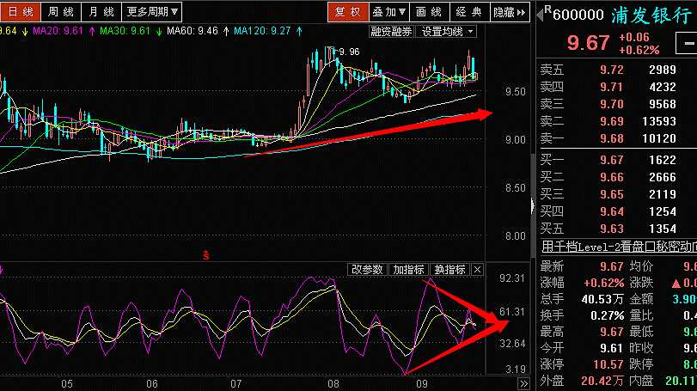Click the 今开 9.61 value
Screen dimensions: 697x391
(x=612, y=348)
